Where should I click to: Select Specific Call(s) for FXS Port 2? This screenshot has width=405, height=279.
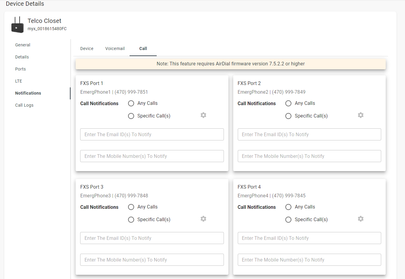pyautogui.click(x=288, y=116)
